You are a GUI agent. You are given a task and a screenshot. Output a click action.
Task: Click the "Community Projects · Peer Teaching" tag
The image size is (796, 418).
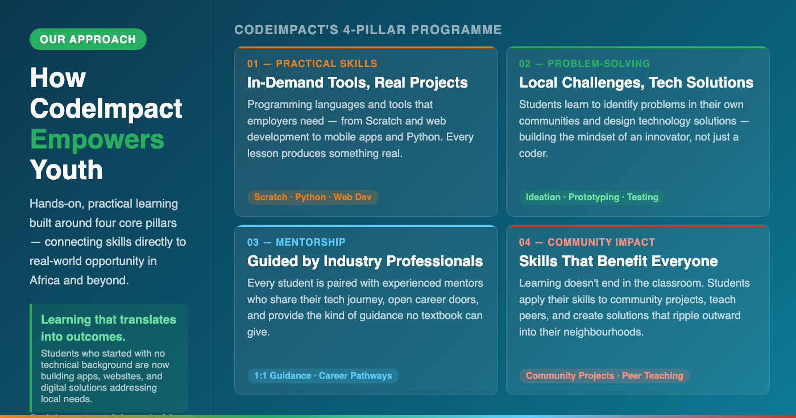(604, 376)
